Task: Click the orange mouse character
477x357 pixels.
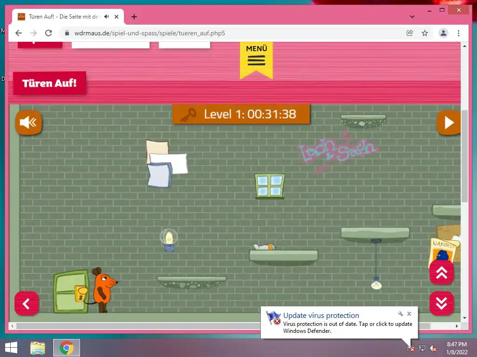Action: 103,290
